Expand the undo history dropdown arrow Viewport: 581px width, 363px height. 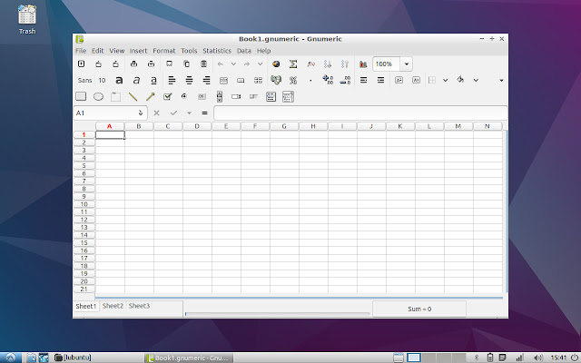pos(233,64)
